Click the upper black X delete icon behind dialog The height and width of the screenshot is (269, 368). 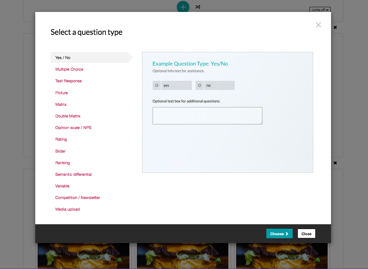pos(335,27)
